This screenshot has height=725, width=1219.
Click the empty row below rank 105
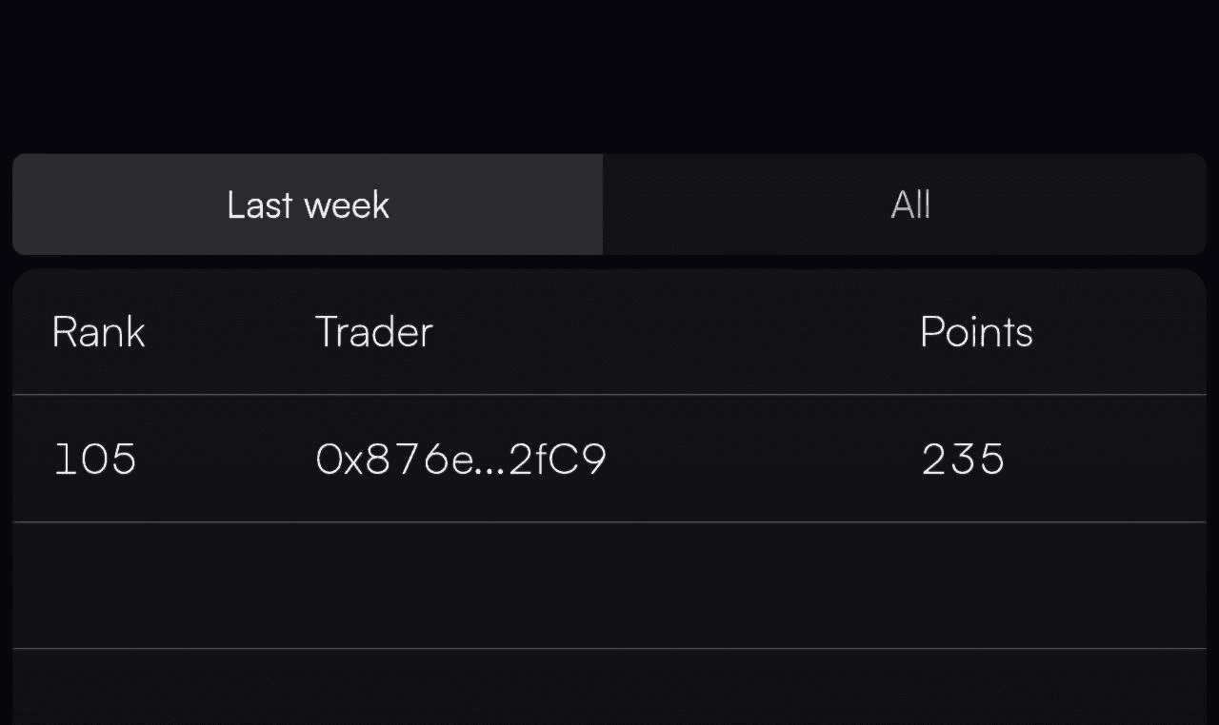pos(609,585)
